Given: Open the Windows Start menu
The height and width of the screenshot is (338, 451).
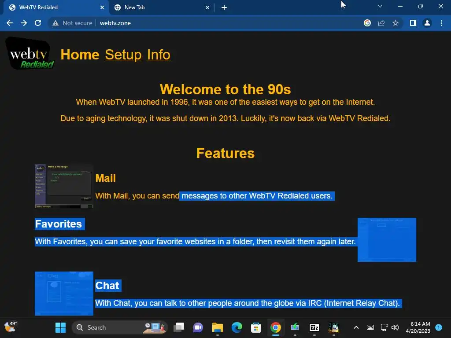Looking at the screenshot, I should (60, 327).
